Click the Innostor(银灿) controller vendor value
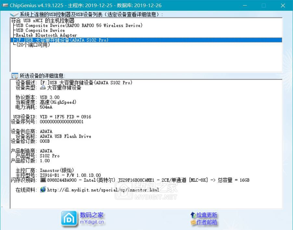293x230 pixels. pyautogui.click(x=57, y=170)
